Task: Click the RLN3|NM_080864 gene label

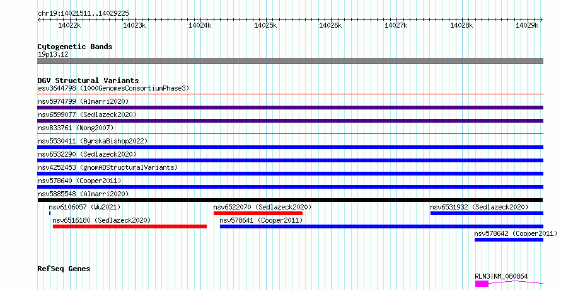Action: point(501,276)
